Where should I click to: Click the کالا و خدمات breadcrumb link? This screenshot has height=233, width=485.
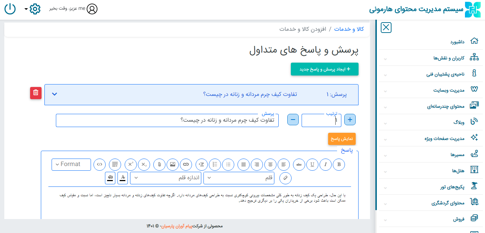349,29
